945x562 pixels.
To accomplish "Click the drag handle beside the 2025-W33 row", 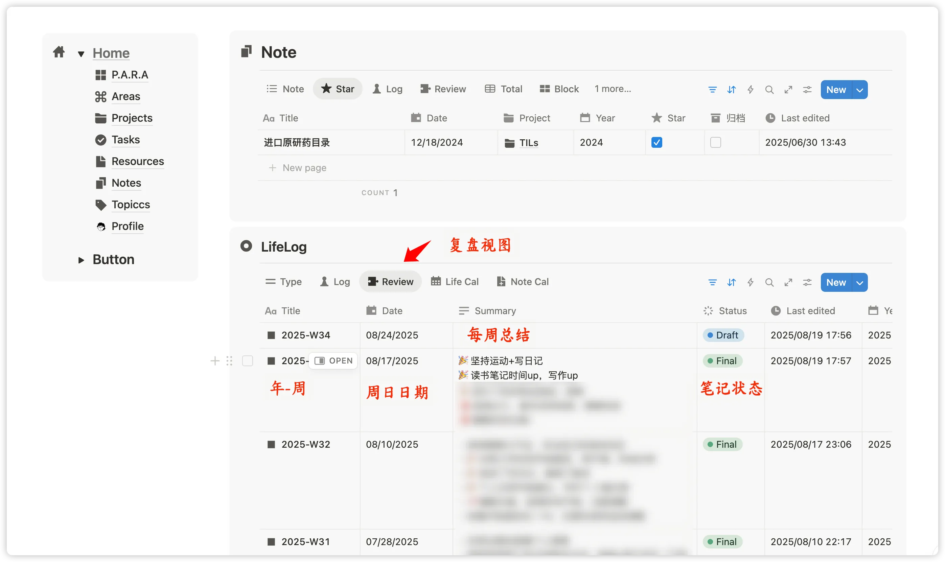I will click(x=229, y=361).
